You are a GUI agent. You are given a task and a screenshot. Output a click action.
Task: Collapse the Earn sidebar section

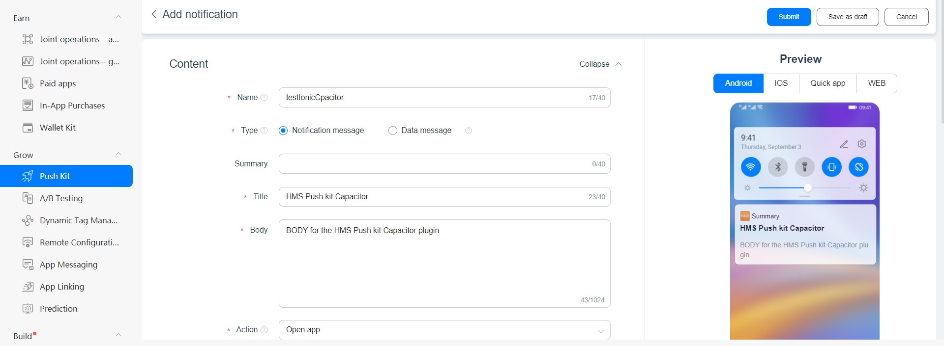118,17
